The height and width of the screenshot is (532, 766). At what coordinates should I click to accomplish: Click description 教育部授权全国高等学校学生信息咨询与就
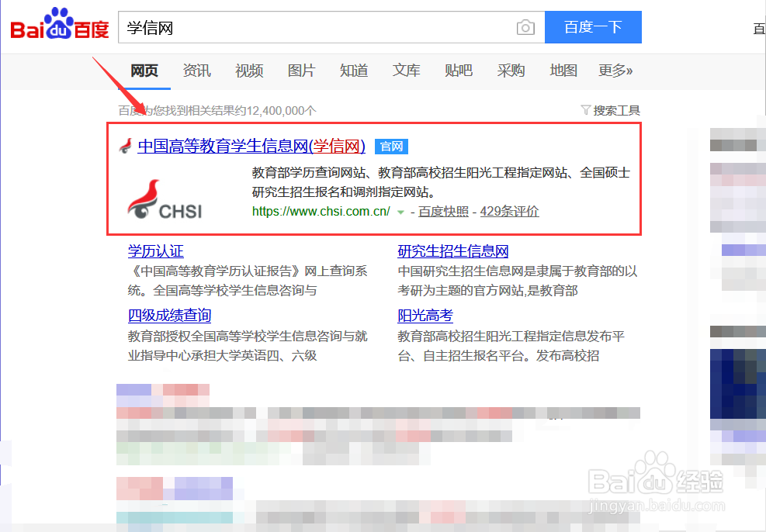248,336
